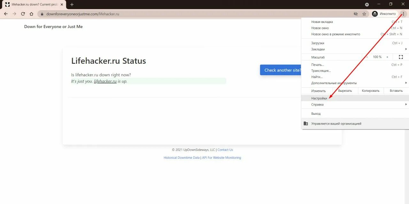The image size is (409, 204).
Task: Click the Инкогнито profile badge
Action: [x=384, y=14]
